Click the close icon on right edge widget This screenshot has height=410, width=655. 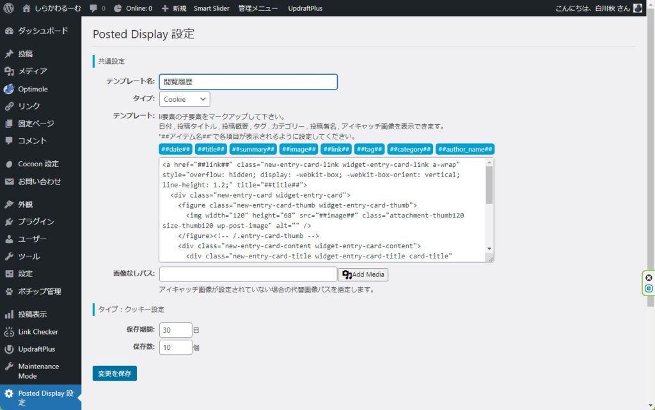649,278
